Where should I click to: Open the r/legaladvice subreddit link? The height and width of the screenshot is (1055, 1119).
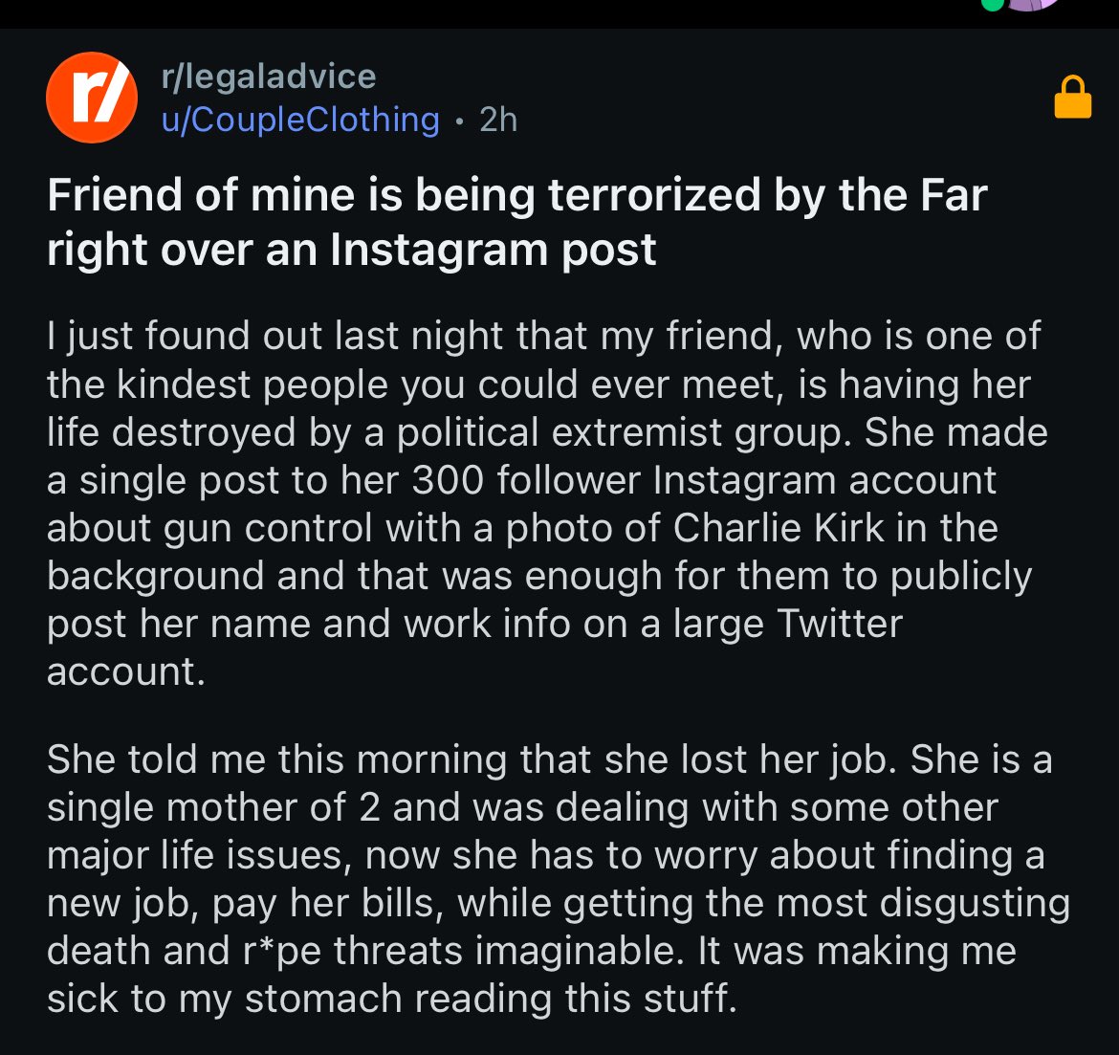[x=269, y=76]
